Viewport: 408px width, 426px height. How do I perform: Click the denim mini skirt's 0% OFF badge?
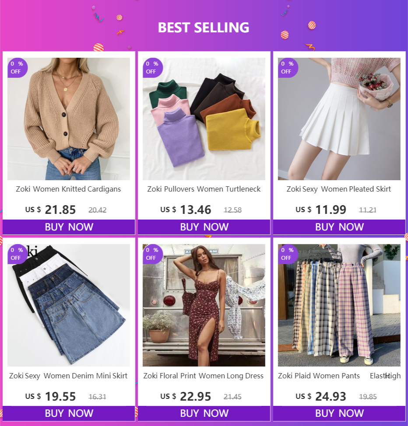pyautogui.click(x=17, y=254)
